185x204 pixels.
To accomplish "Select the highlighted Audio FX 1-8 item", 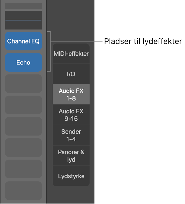I will tap(71, 95).
